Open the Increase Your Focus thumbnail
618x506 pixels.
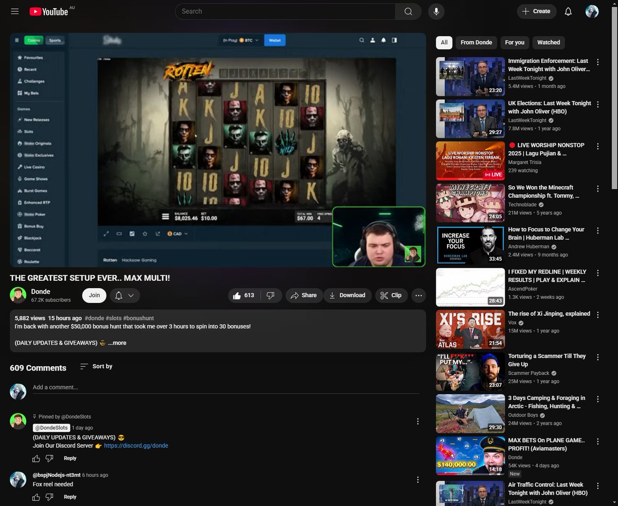tap(470, 245)
